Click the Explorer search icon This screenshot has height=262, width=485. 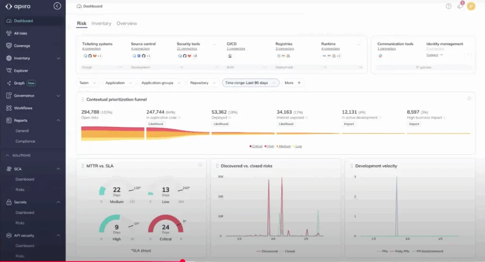click(x=9, y=70)
